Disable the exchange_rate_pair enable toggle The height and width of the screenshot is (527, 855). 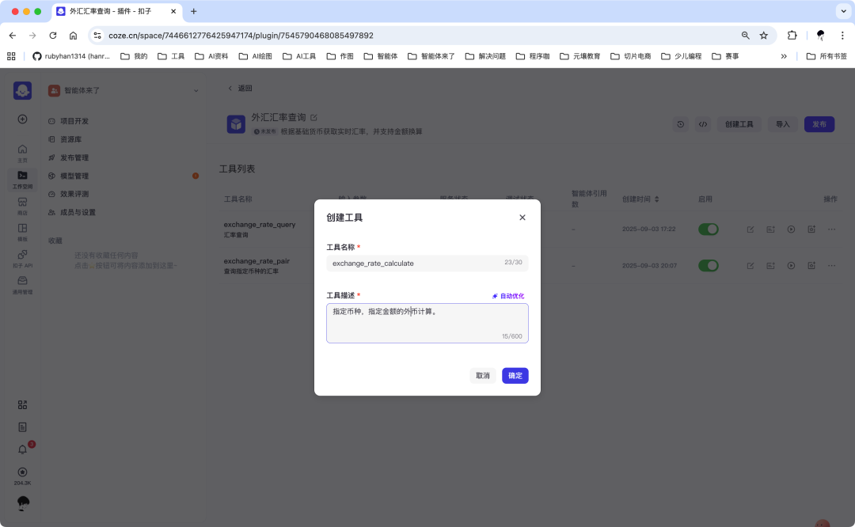tap(709, 265)
